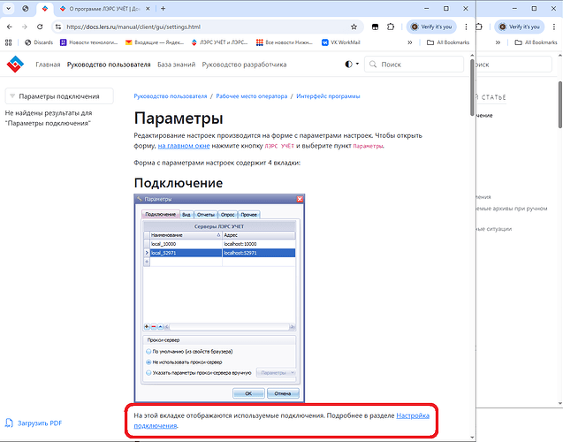Open Руководство пользователя navigation item

pos(109,65)
